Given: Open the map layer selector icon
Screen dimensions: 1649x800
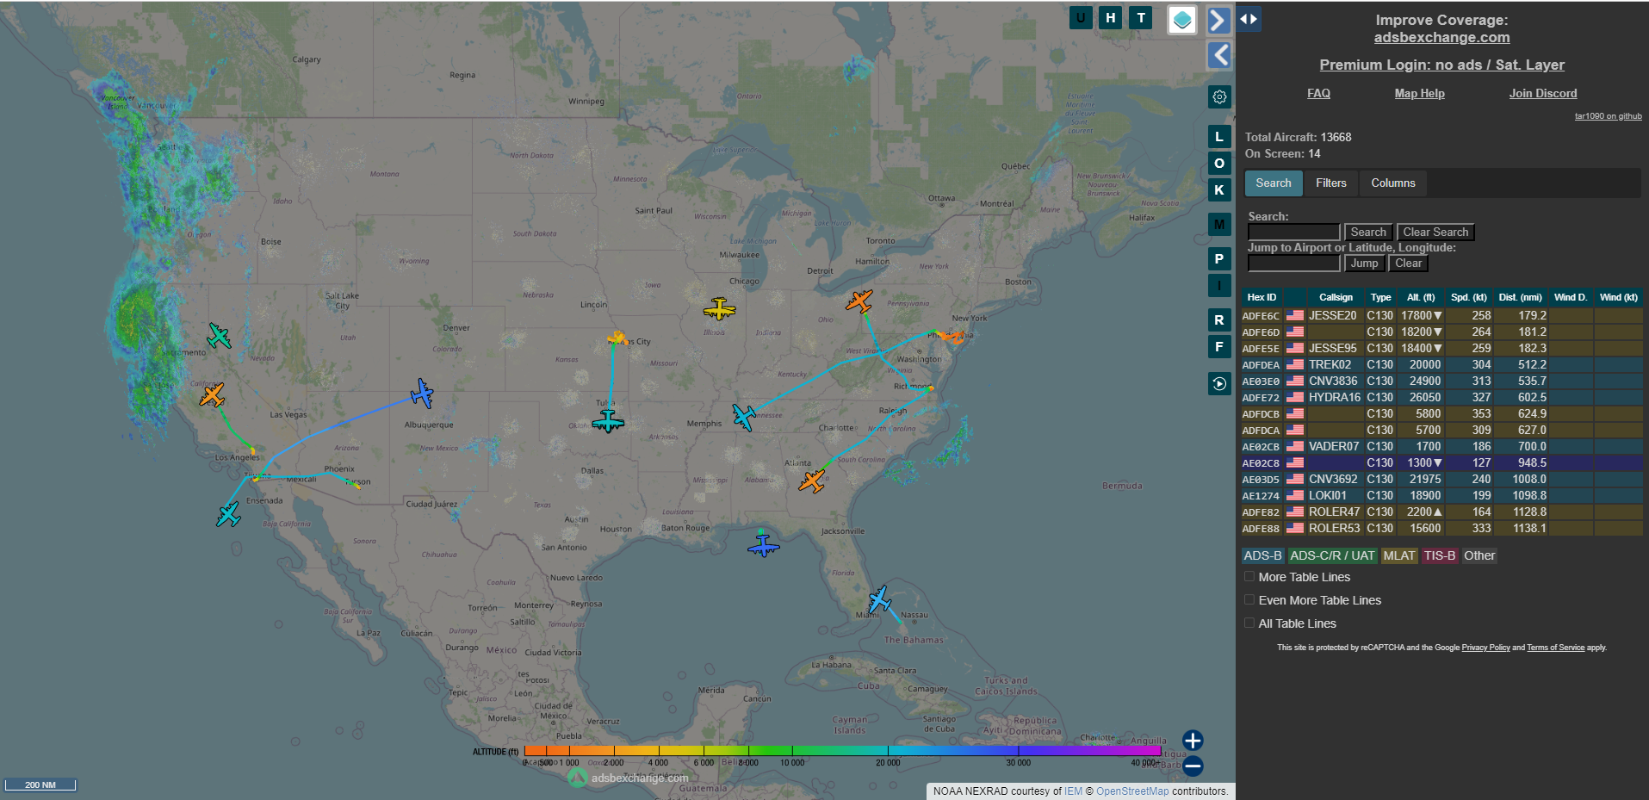Looking at the screenshot, I should [1182, 19].
